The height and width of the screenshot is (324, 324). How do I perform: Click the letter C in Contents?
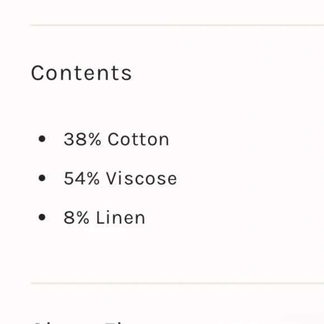coord(37,73)
